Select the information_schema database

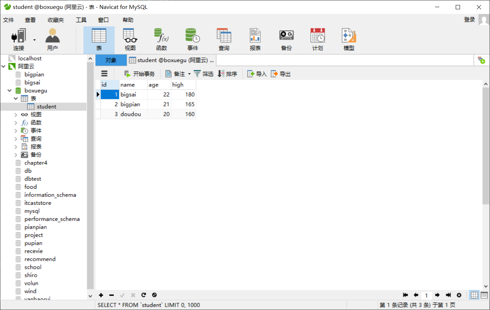(x=50, y=195)
